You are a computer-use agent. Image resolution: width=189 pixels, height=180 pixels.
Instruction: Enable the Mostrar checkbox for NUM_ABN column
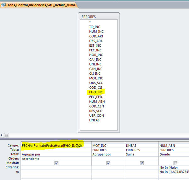tap(175, 163)
